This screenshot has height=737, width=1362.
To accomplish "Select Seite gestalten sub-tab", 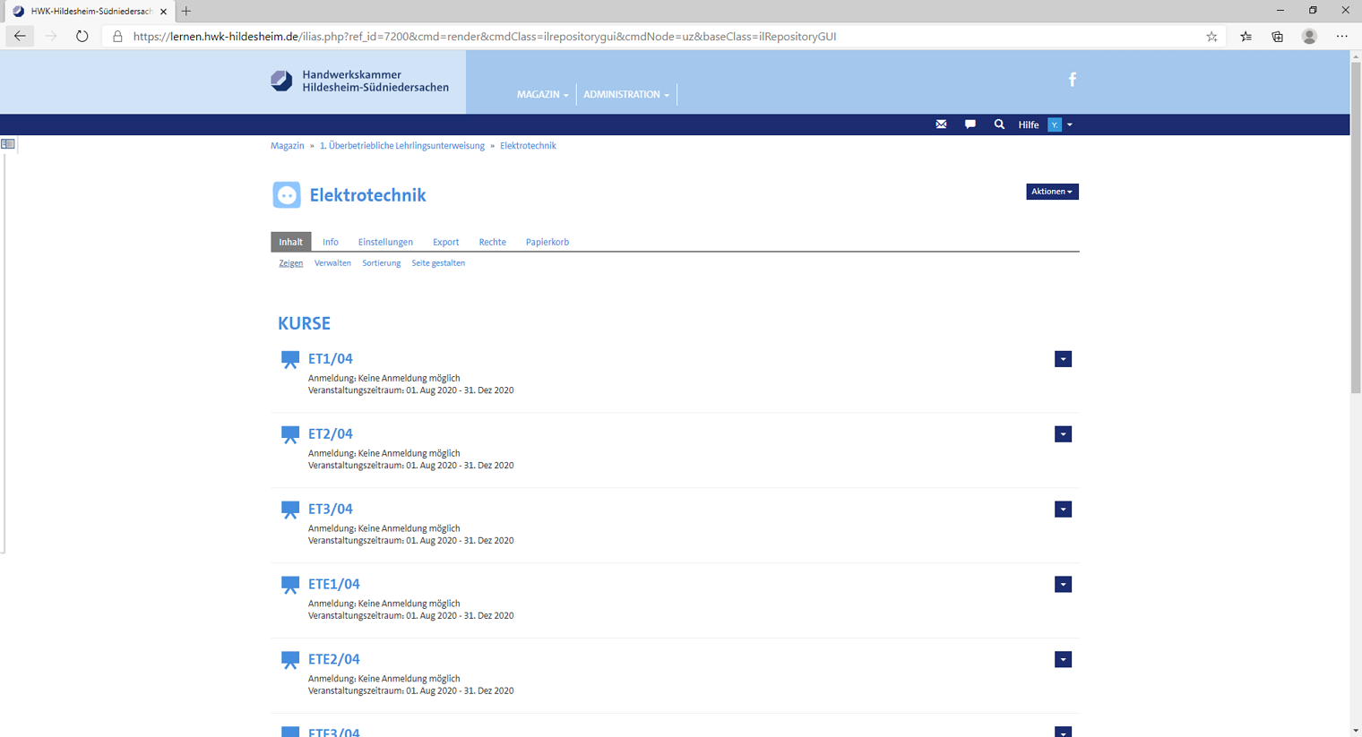I will [438, 263].
